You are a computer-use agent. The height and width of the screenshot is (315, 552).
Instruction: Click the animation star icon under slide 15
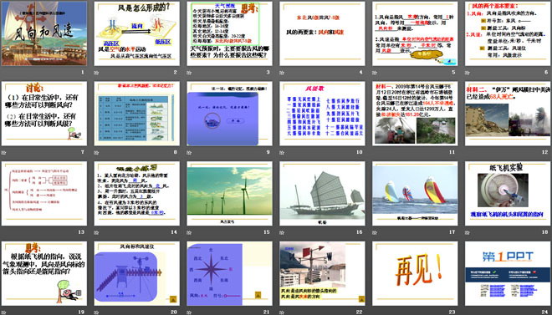click(x=189, y=232)
